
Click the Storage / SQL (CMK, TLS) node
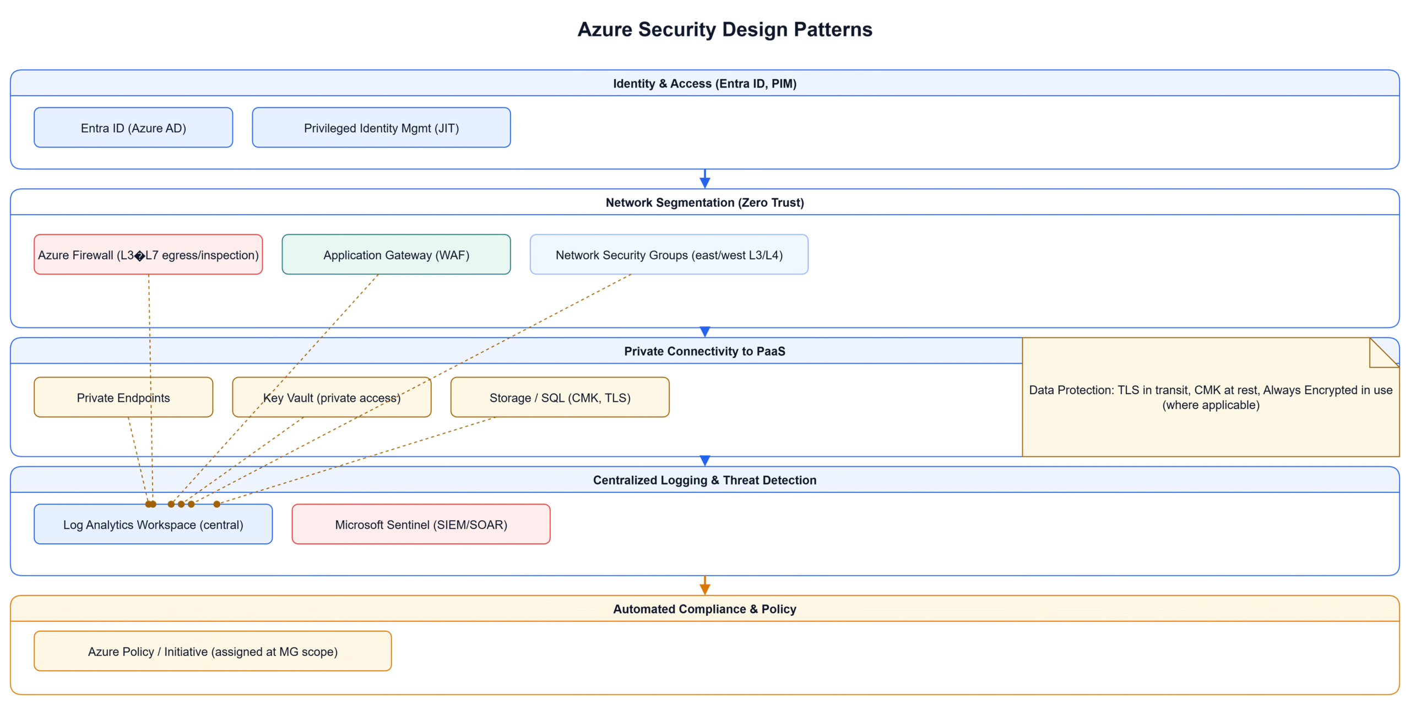tap(559, 397)
